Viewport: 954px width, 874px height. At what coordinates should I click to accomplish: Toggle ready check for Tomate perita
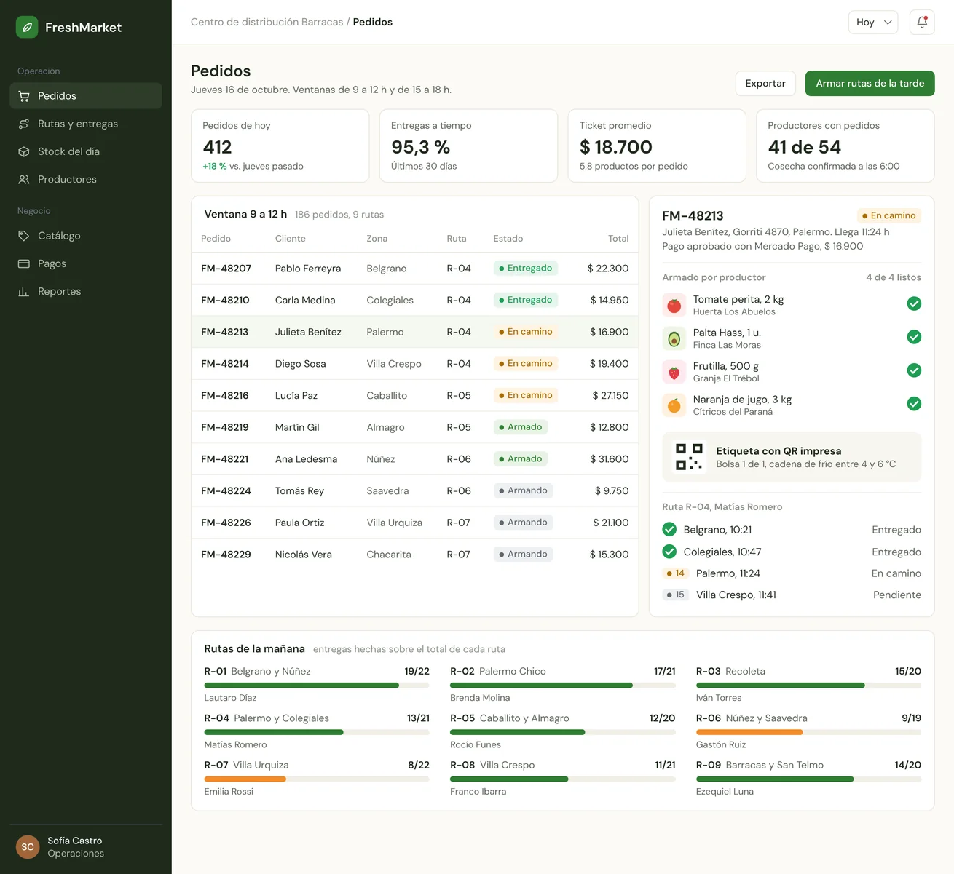pyautogui.click(x=914, y=303)
